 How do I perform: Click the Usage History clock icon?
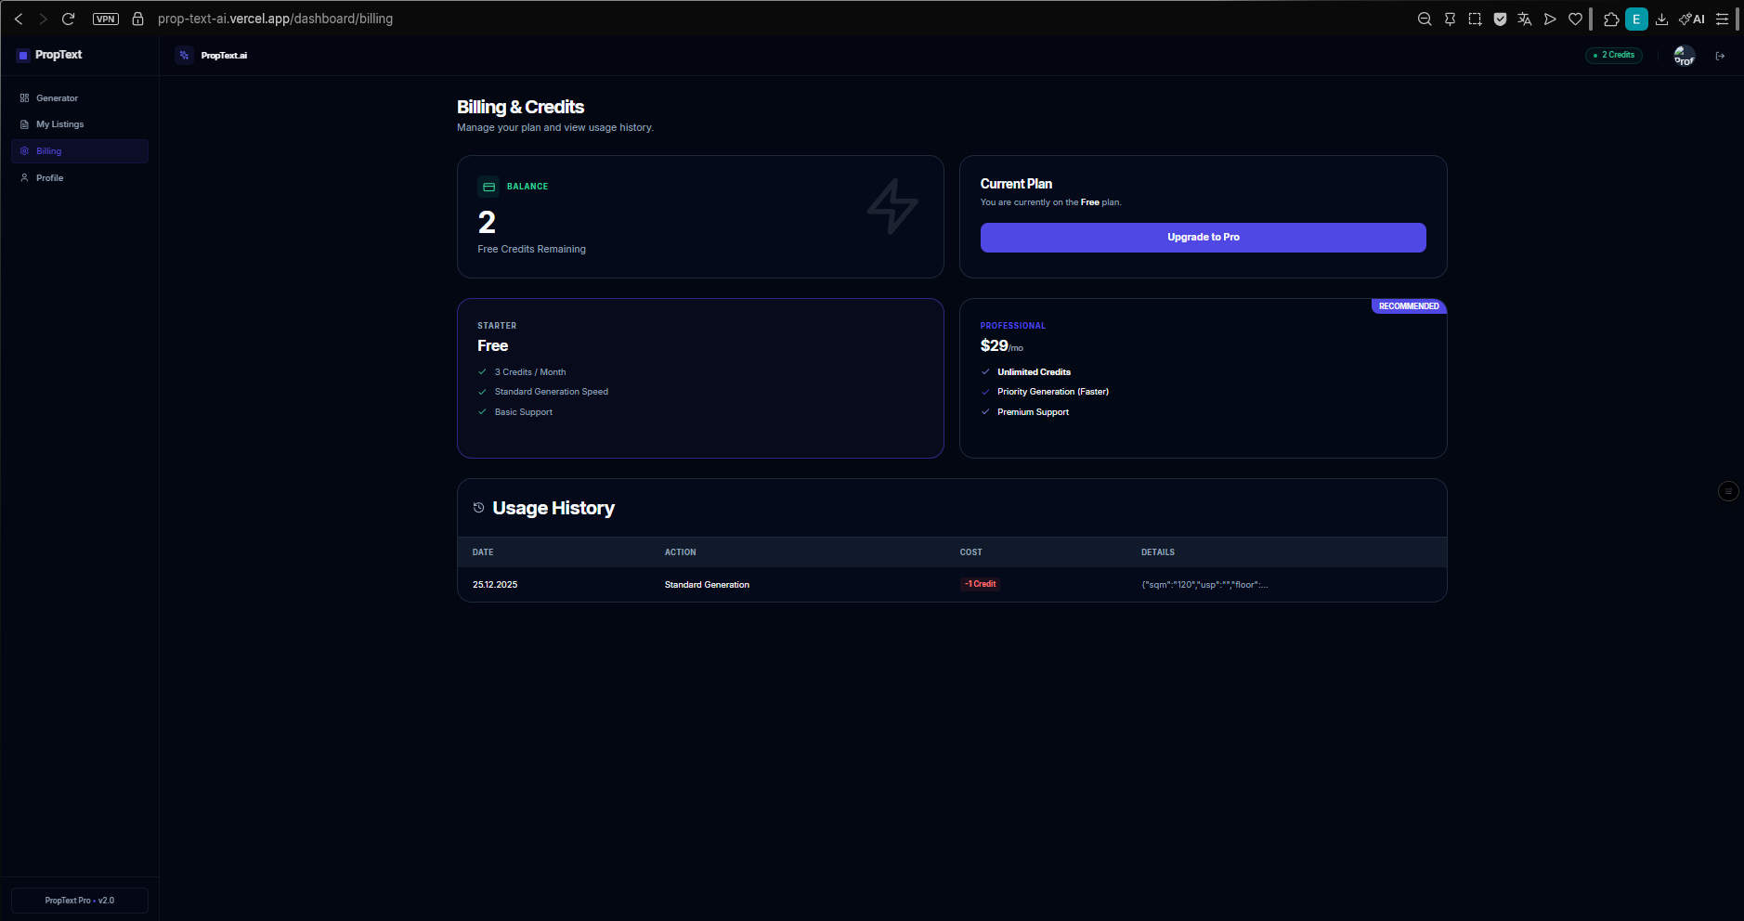[478, 507]
